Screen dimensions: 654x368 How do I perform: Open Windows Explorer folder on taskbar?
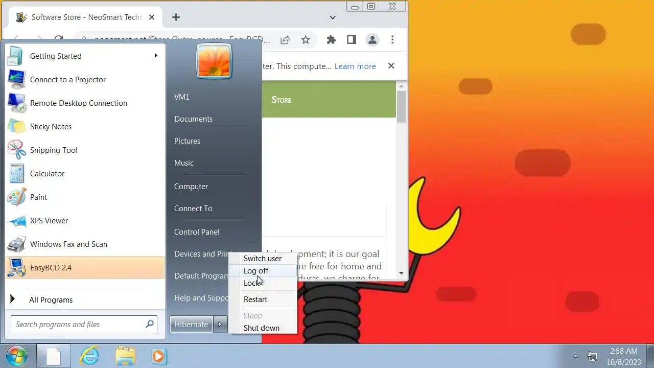pyautogui.click(x=125, y=356)
